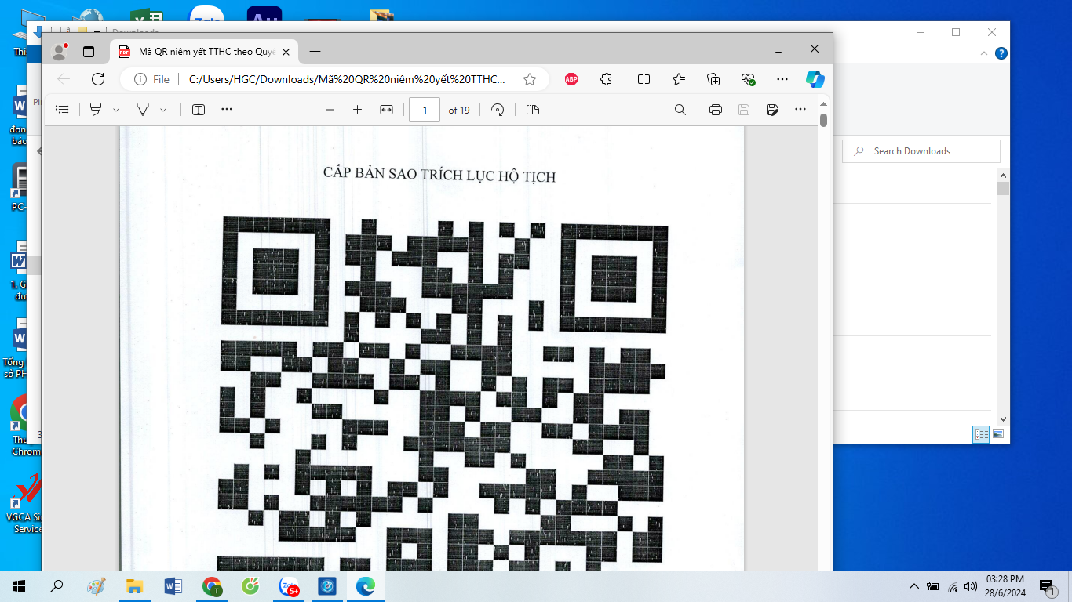Open File Explorer from the taskbar
This screenshot has height=616, width=1072.
click(134, 586)
